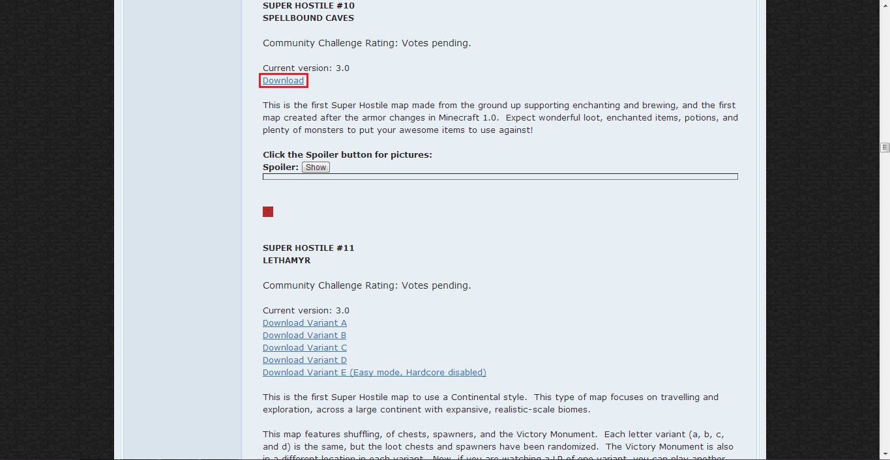
Task: Open the Download Variant A link
Action: tap(304, 323)
